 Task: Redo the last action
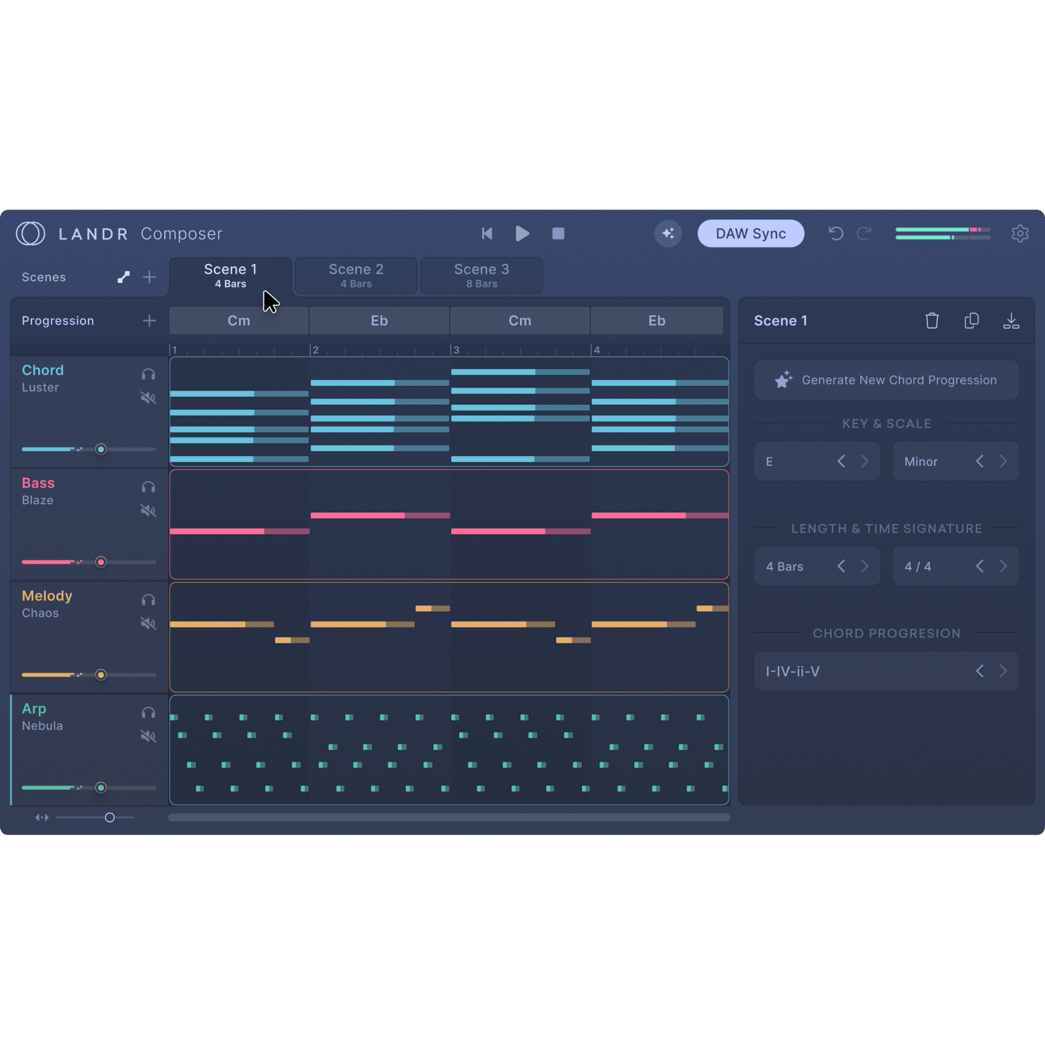coord(865,233)
